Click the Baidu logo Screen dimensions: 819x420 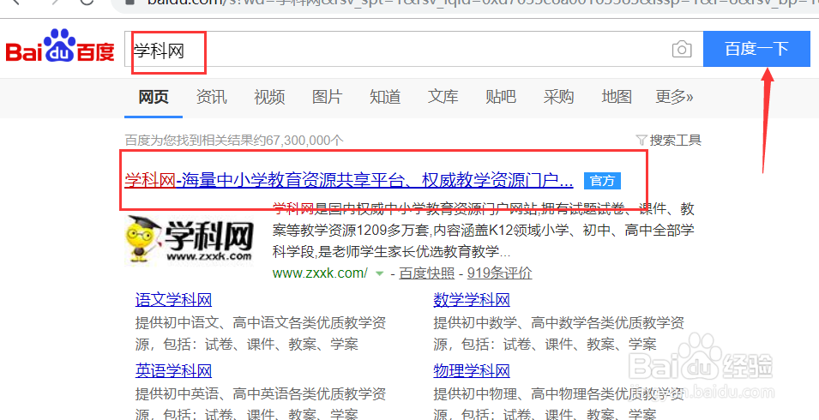(60, 46)
